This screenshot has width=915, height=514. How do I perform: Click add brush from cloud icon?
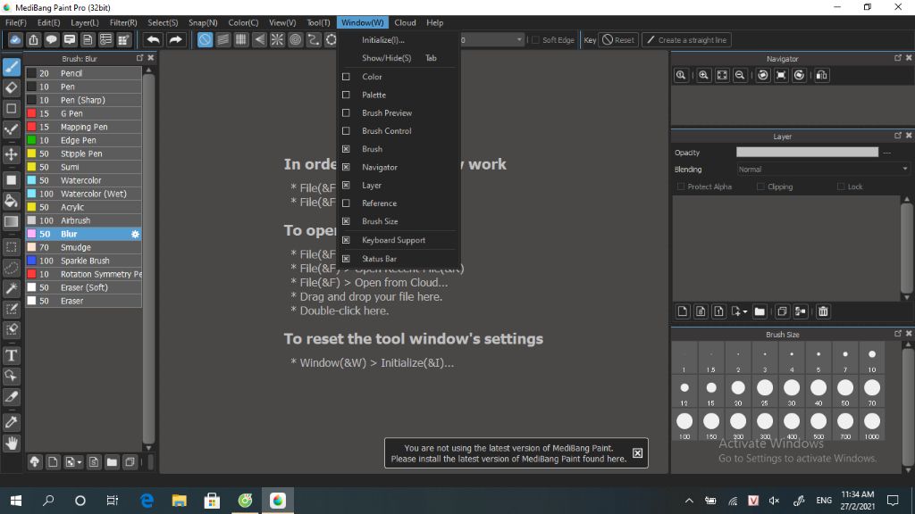(35, 462)
